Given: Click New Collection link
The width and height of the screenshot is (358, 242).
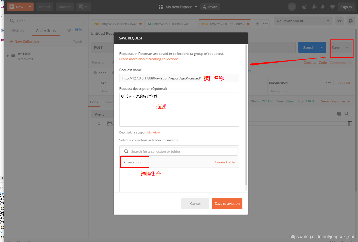Looking at the screenshot, I should [24, 41].
